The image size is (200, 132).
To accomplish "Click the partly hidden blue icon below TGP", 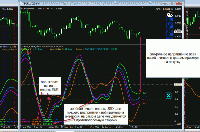I will [x=170, y=38].
